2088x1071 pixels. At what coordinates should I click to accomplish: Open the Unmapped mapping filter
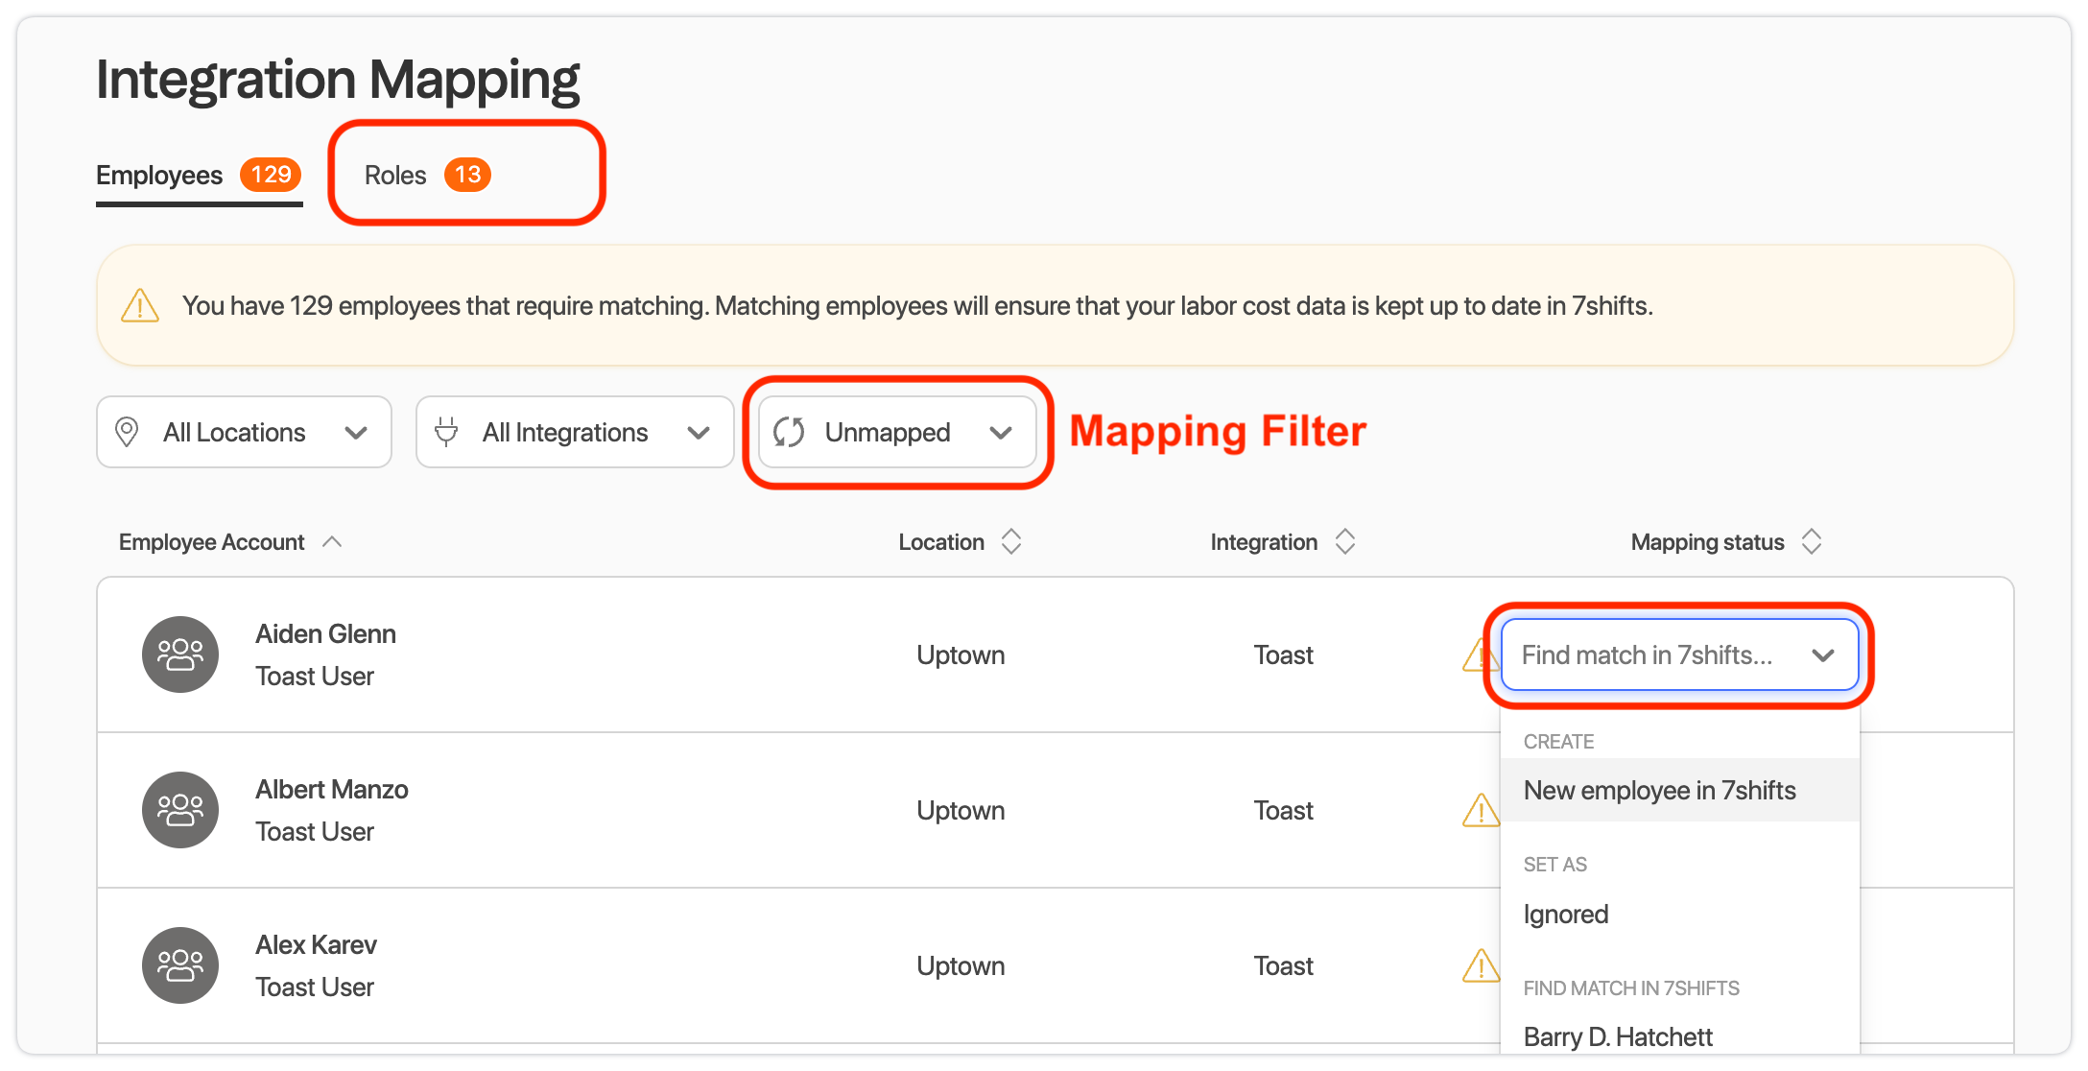(897, 432)
